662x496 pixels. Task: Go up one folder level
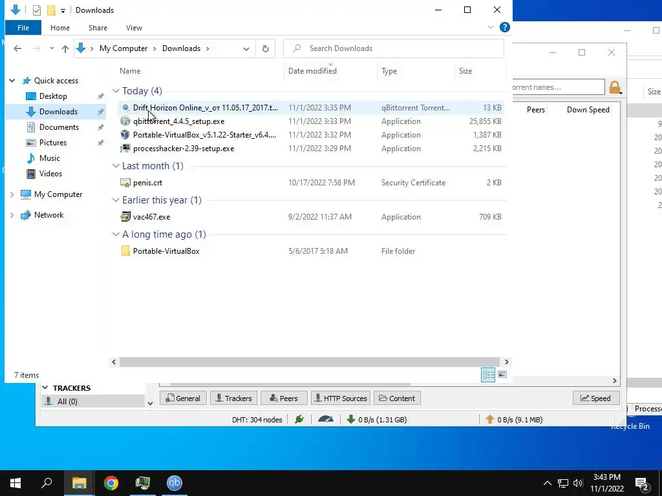coord(65,48)
